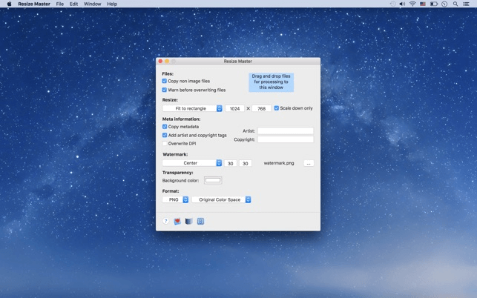Toggle Warn before overwriting files

point(165,90)
